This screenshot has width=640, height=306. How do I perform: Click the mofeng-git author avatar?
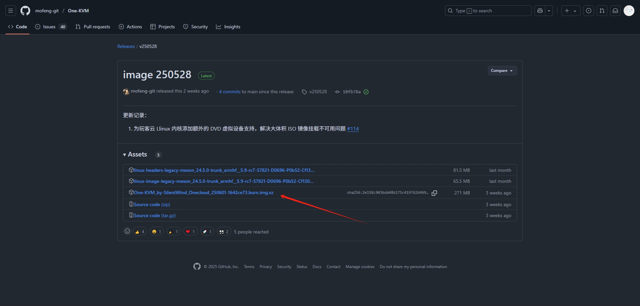126,92
